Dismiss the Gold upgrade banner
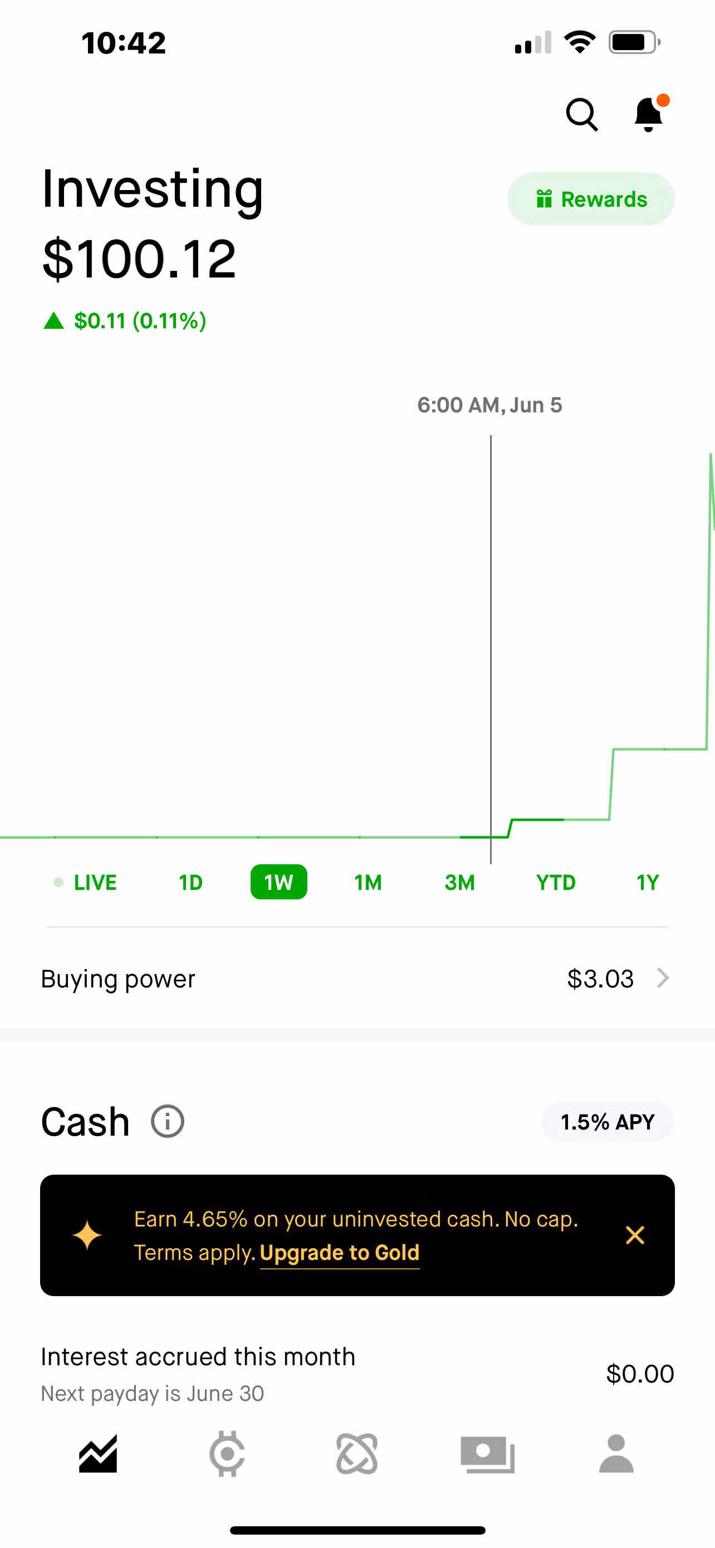This screenshot has width=715, height=1548. click(635, 1235)
